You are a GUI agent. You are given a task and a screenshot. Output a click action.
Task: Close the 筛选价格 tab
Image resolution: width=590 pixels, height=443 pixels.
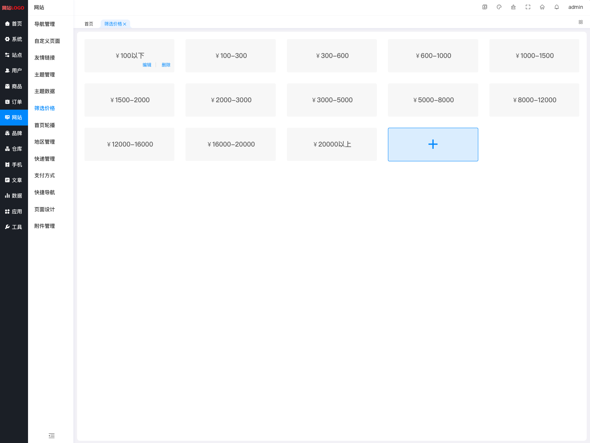125,24
